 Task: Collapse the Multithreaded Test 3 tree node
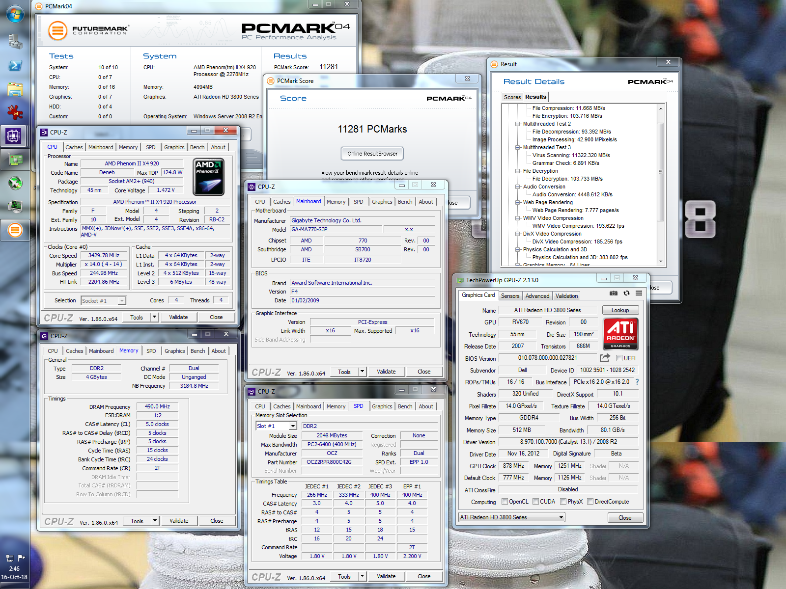pos(517,147)
